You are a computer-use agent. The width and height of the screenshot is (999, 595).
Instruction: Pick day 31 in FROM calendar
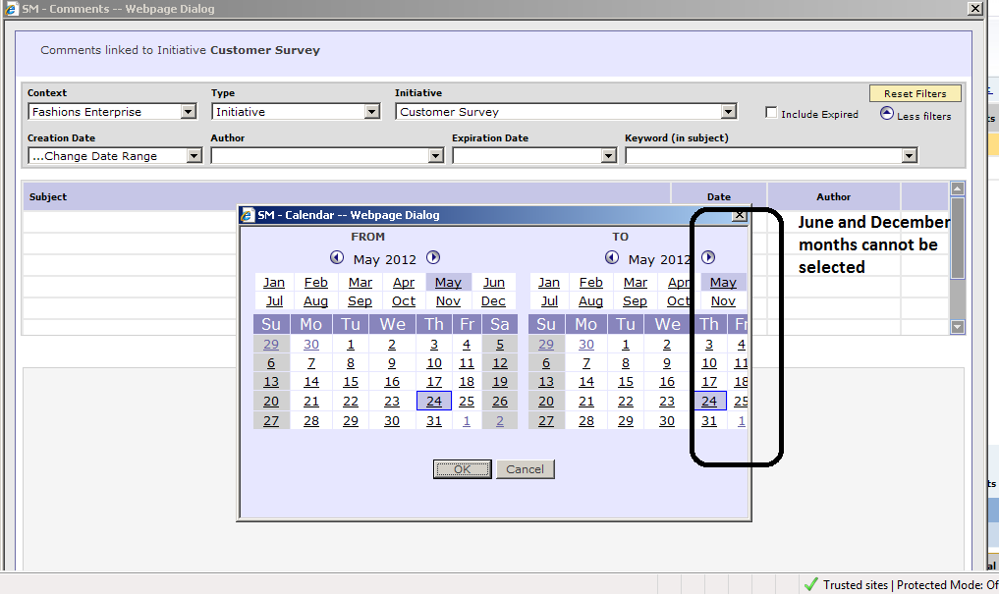pos(434,421)
